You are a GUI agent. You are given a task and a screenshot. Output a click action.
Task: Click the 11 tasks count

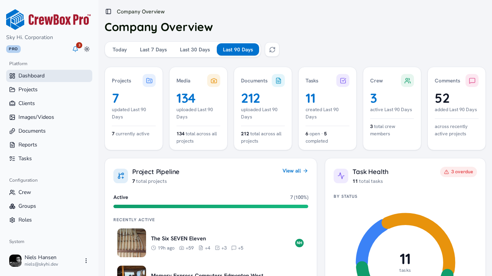tap(311, 99)
